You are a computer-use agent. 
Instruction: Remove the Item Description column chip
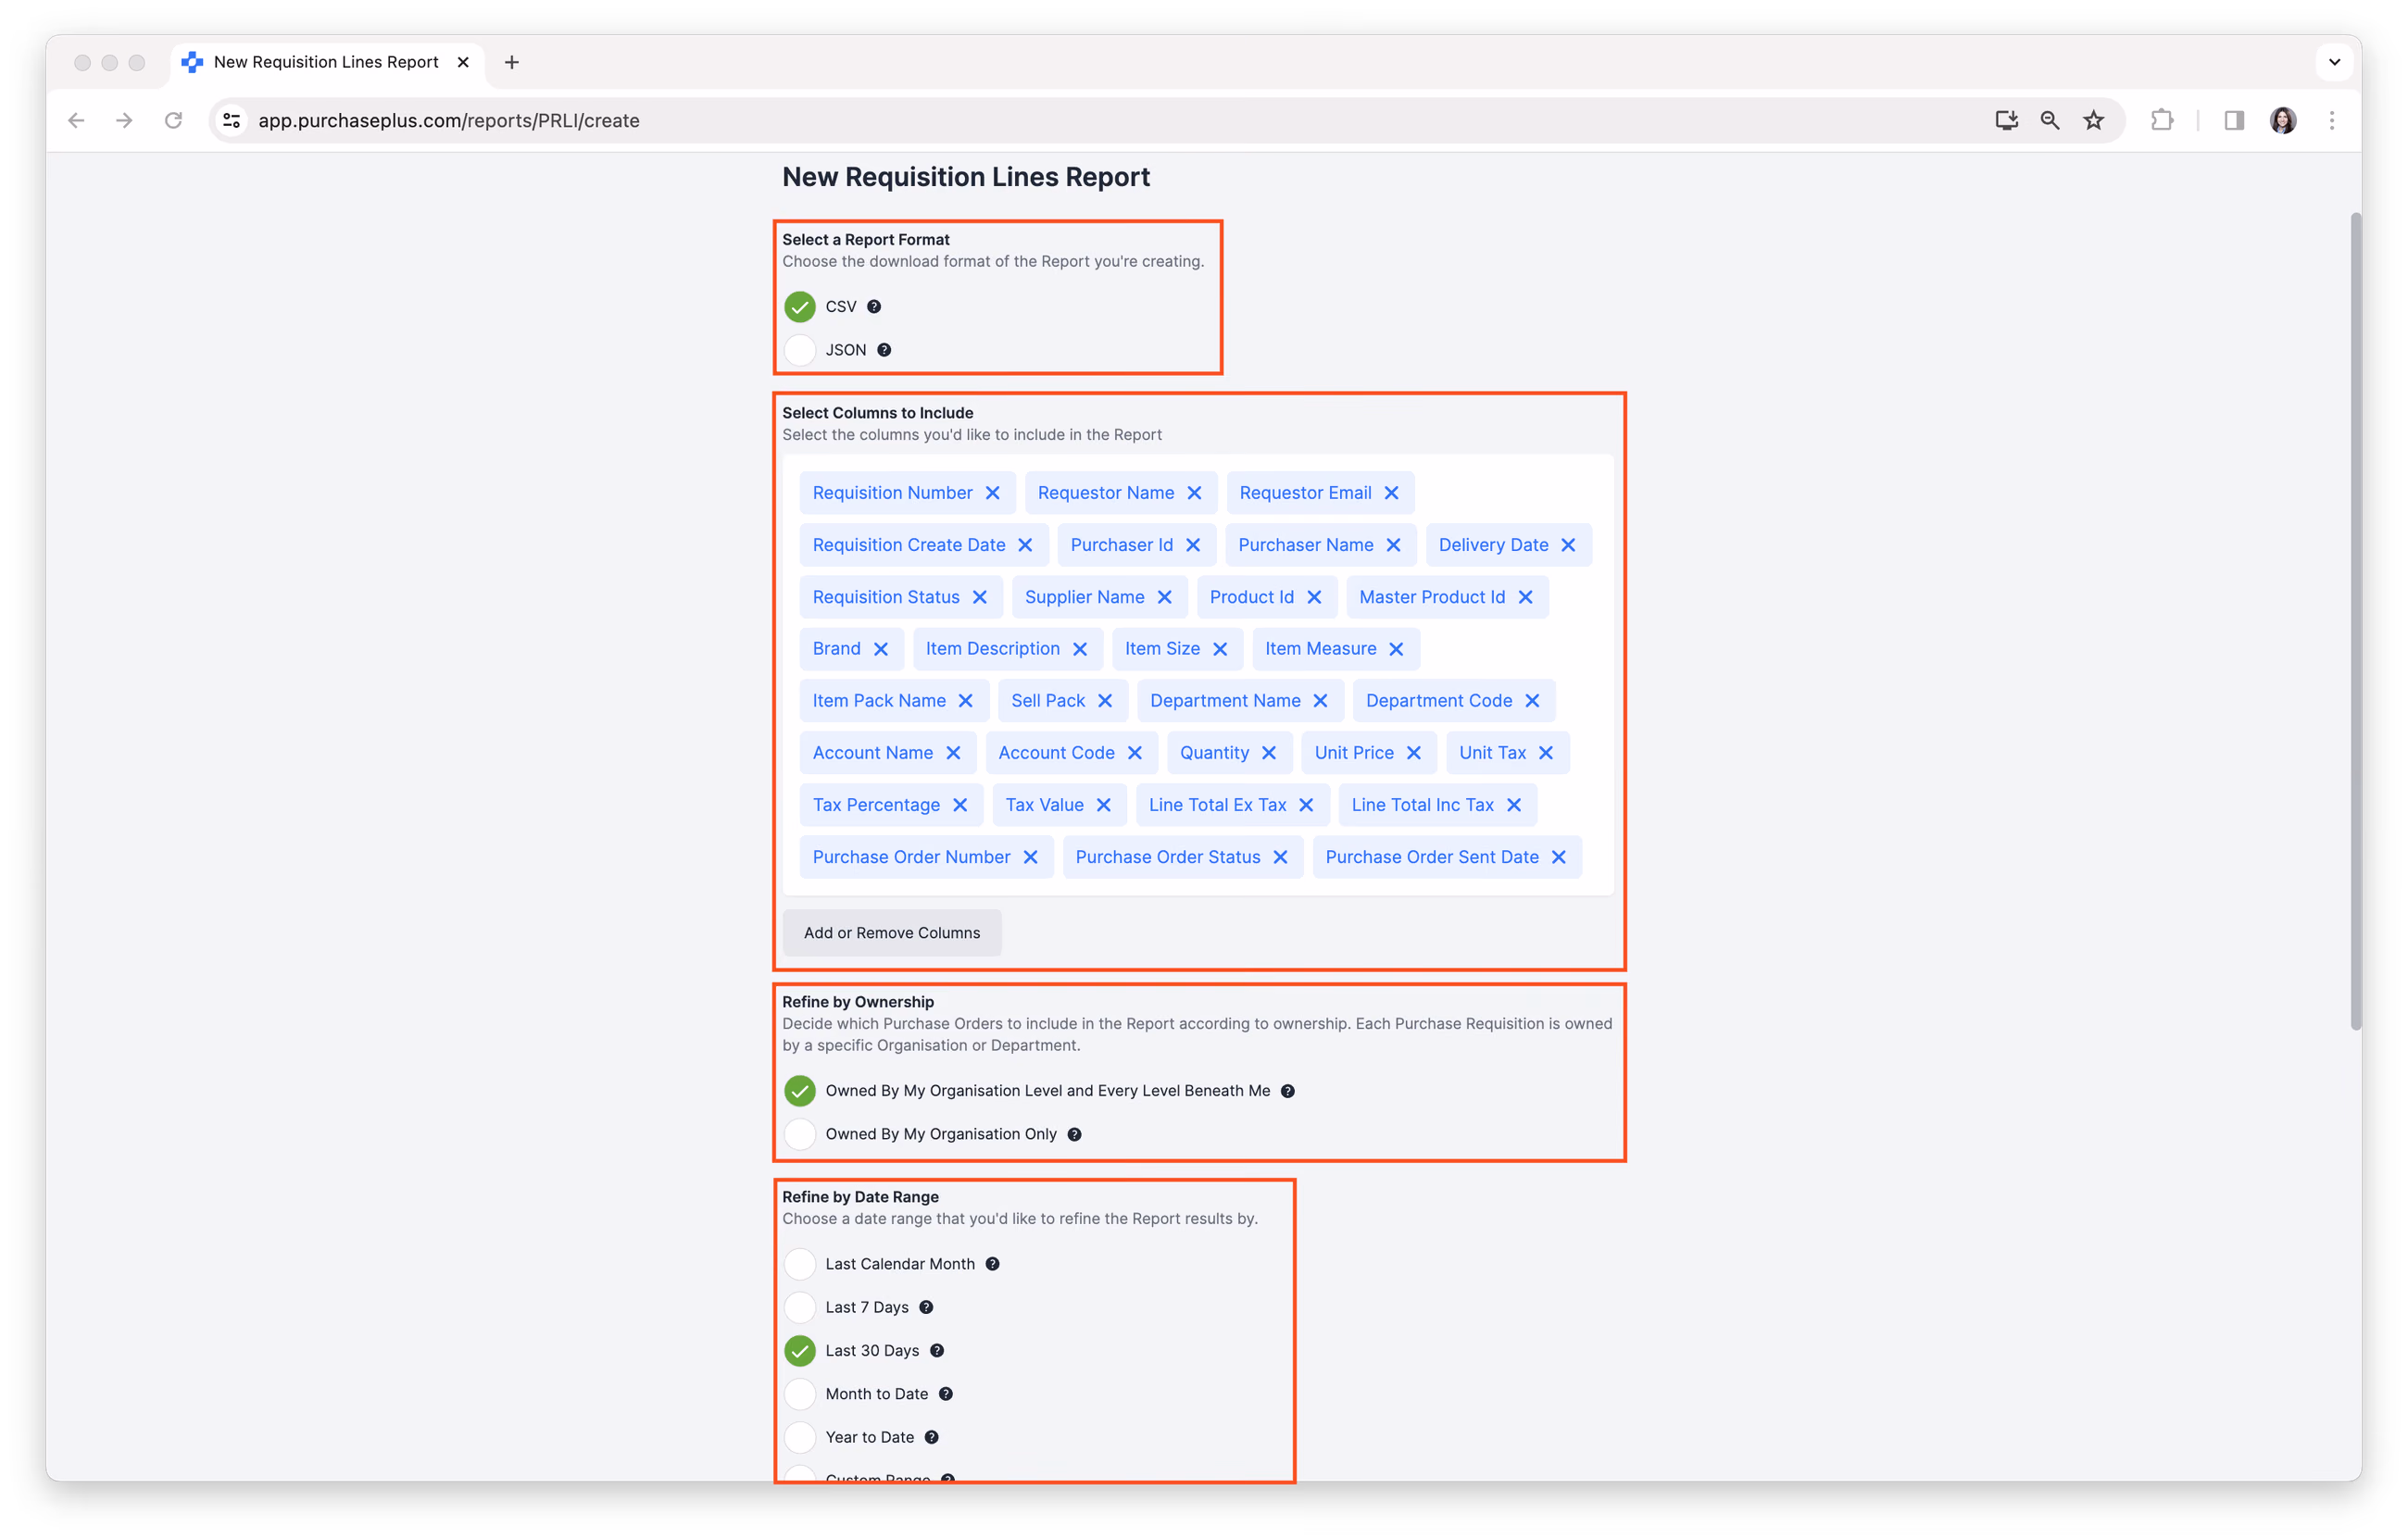point(1080,649)
